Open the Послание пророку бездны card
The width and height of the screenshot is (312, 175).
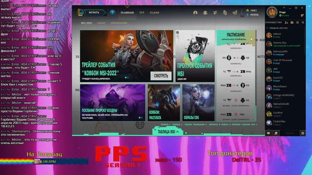pos(113,103)
